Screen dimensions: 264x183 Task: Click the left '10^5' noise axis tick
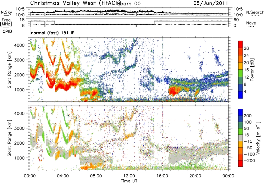(20, 9)
